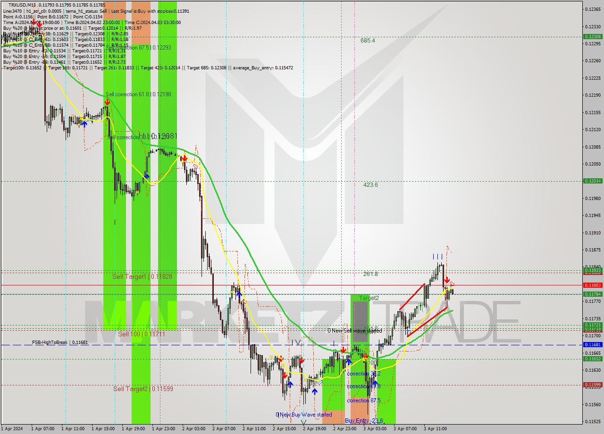This screenshot has width=604, height=434.
Task: Select the 685.4 Fibonacci level label
Action: coord(368,41)
